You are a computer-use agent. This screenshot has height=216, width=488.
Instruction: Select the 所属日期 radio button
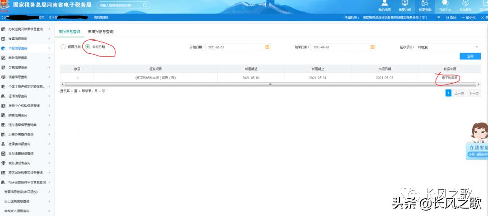click(63, 47)
